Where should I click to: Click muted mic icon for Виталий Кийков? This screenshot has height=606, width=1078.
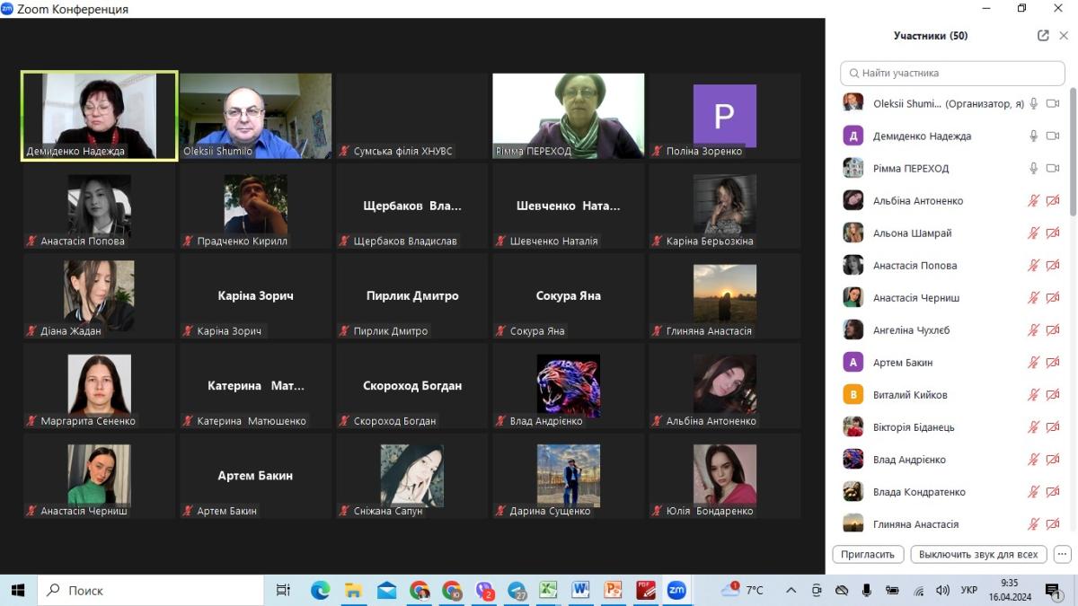click(1034, 395)
